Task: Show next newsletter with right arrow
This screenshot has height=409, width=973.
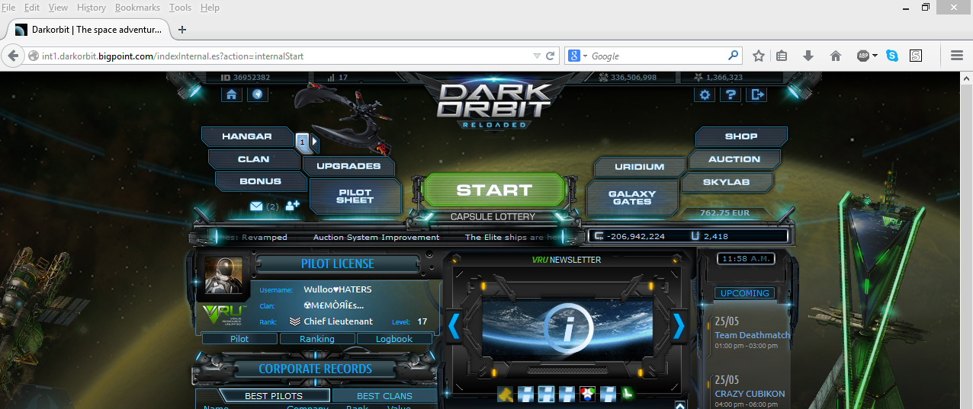Action: tap(678, 326)
